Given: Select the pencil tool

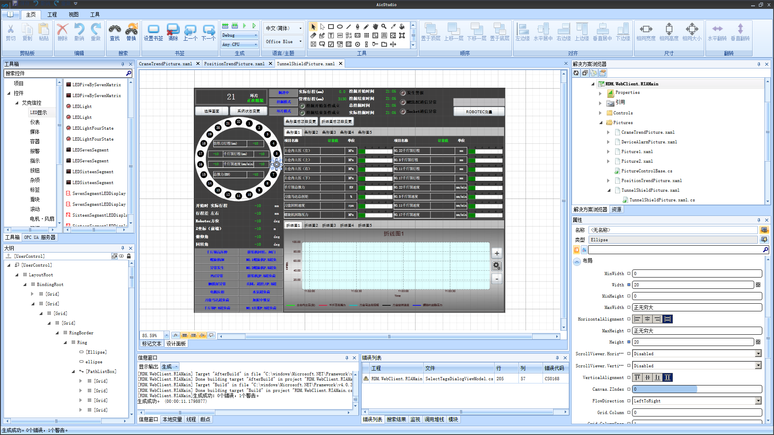Looking at the screenshot, I should point(366,27).
